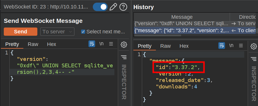Click the History table vertical scrollbar
Image resolution: width=258 pixels, height=106 pixels.
tap(257, 30)
